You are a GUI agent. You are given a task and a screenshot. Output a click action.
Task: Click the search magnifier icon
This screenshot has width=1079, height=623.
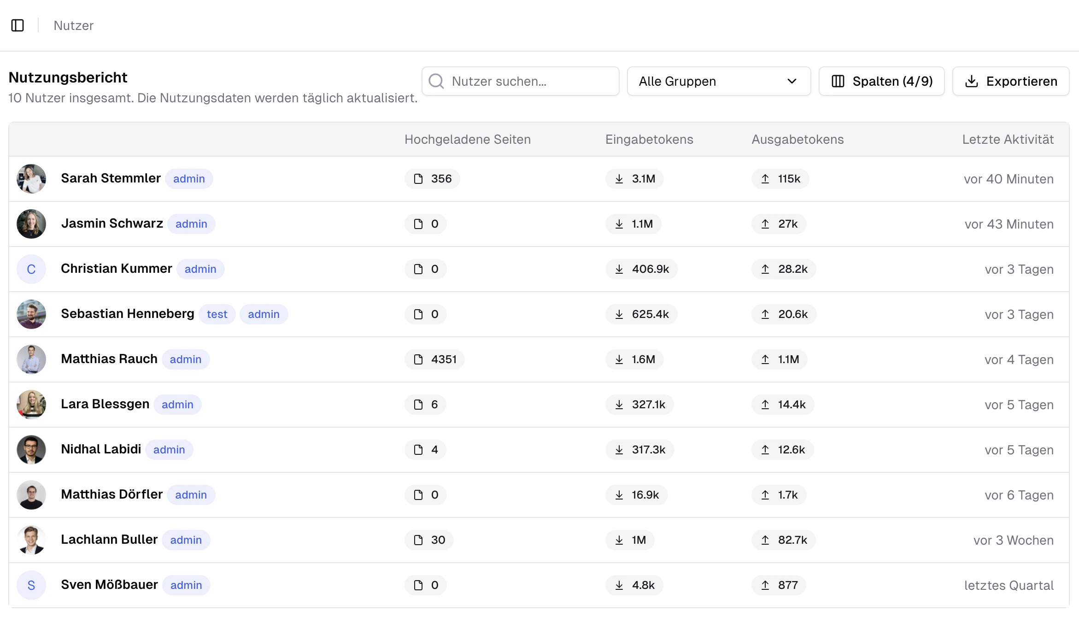(x=436, y=82)
